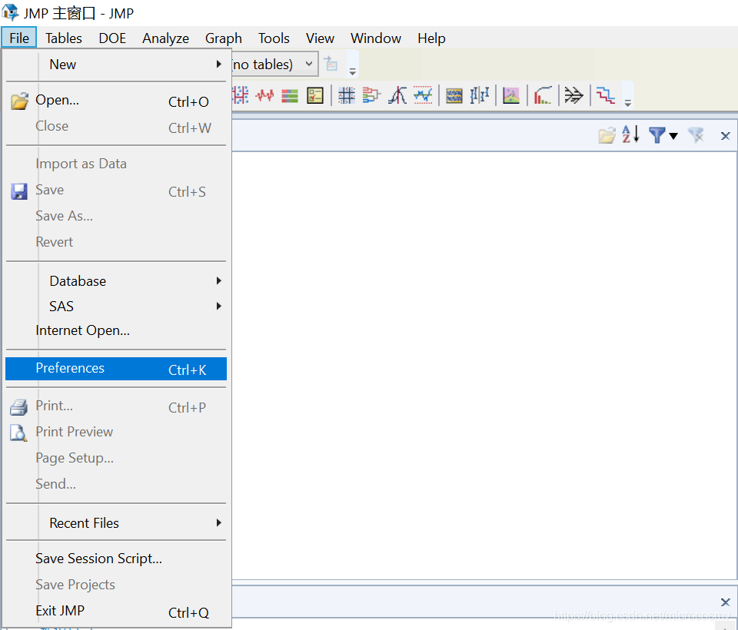The image size is (738, 630).
Task: Expand the SAS submenu
Action: [x=116, y=307]
